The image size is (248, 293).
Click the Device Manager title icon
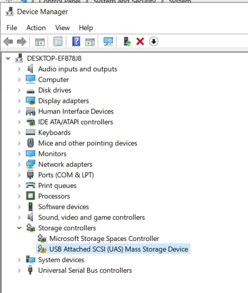coord(9,12)
